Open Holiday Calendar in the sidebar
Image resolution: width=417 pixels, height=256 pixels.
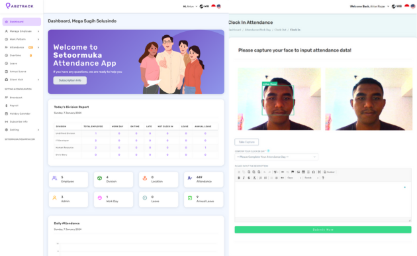20,114
